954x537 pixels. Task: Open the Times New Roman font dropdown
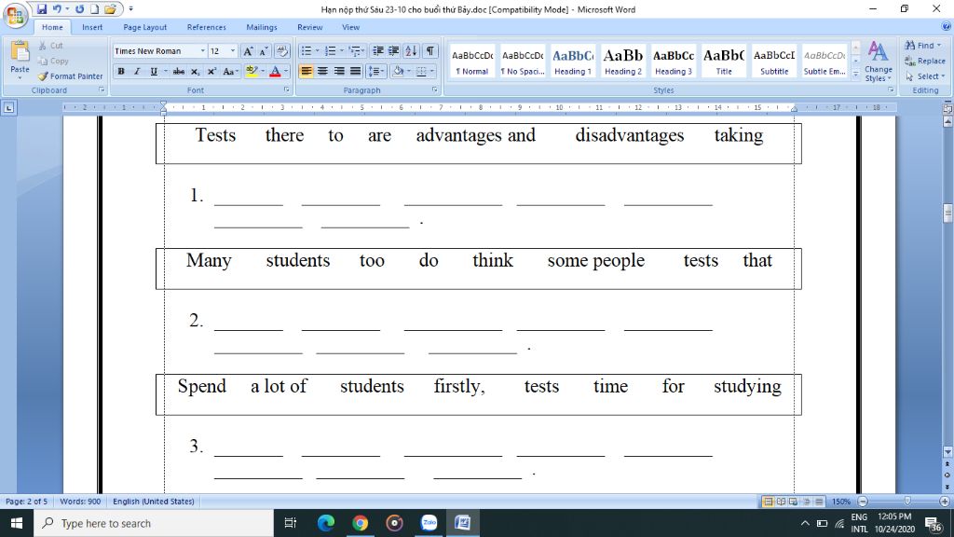pos(202,51)
